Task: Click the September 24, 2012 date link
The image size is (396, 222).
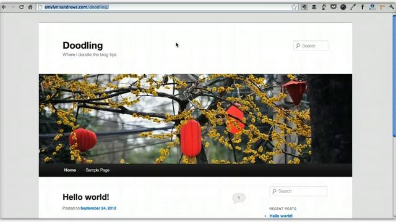Action: coord(98,208)
